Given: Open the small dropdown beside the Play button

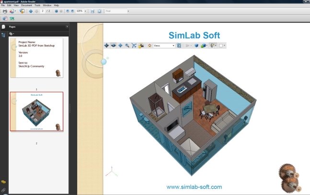Looking at the screenshot, I should 191,46.
